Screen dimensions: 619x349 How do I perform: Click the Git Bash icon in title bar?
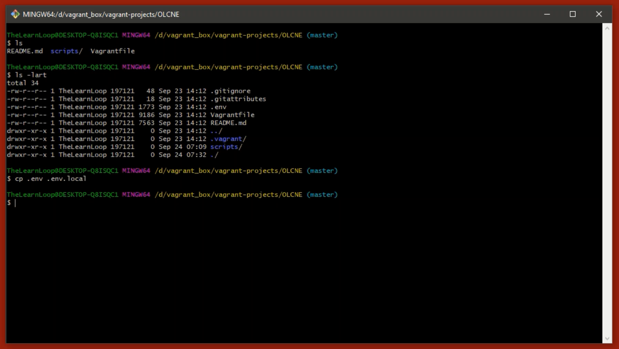15,14
